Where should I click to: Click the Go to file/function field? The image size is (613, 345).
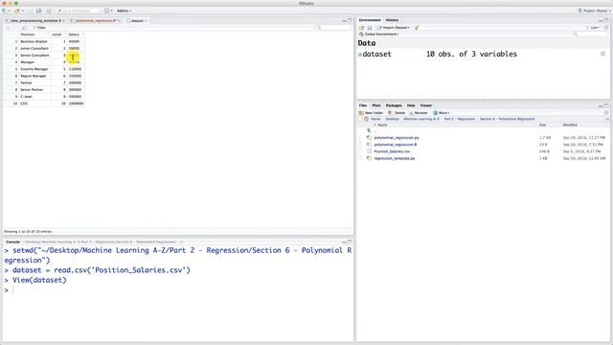[x=78, y=11]
